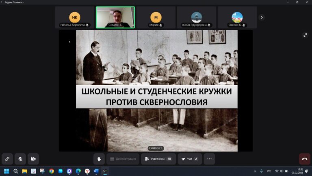Select the Мария participant tile
Image resolution: width=312 pixels, height=176 pixels.
click(156, 18)
